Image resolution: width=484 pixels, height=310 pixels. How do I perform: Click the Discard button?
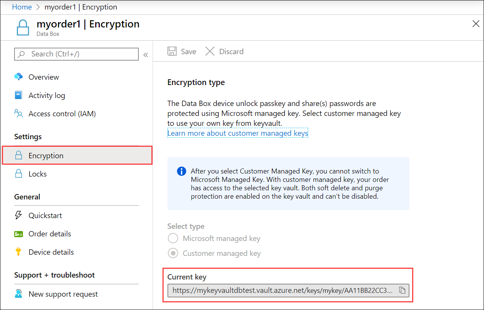click(224, 51)
